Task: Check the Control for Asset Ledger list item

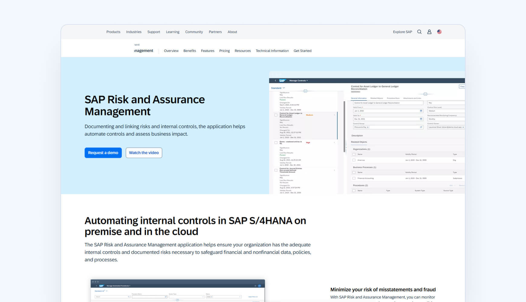Action: point(276,115)
